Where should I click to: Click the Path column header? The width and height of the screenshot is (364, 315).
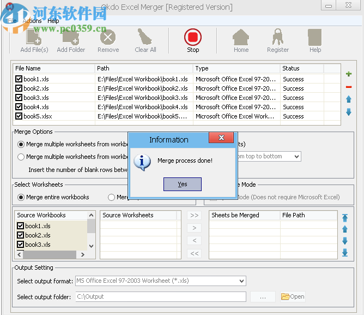pyautogui.click(x=144, y=68)
